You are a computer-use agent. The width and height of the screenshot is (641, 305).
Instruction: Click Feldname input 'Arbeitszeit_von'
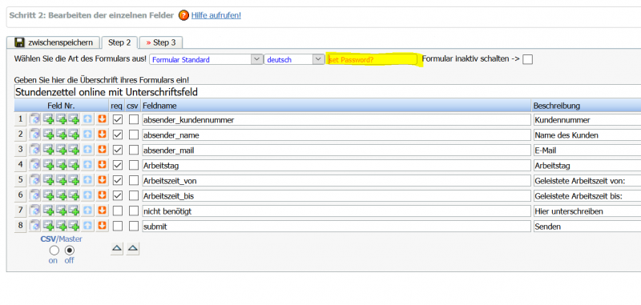pyautogui.click(x=337, y=180)
